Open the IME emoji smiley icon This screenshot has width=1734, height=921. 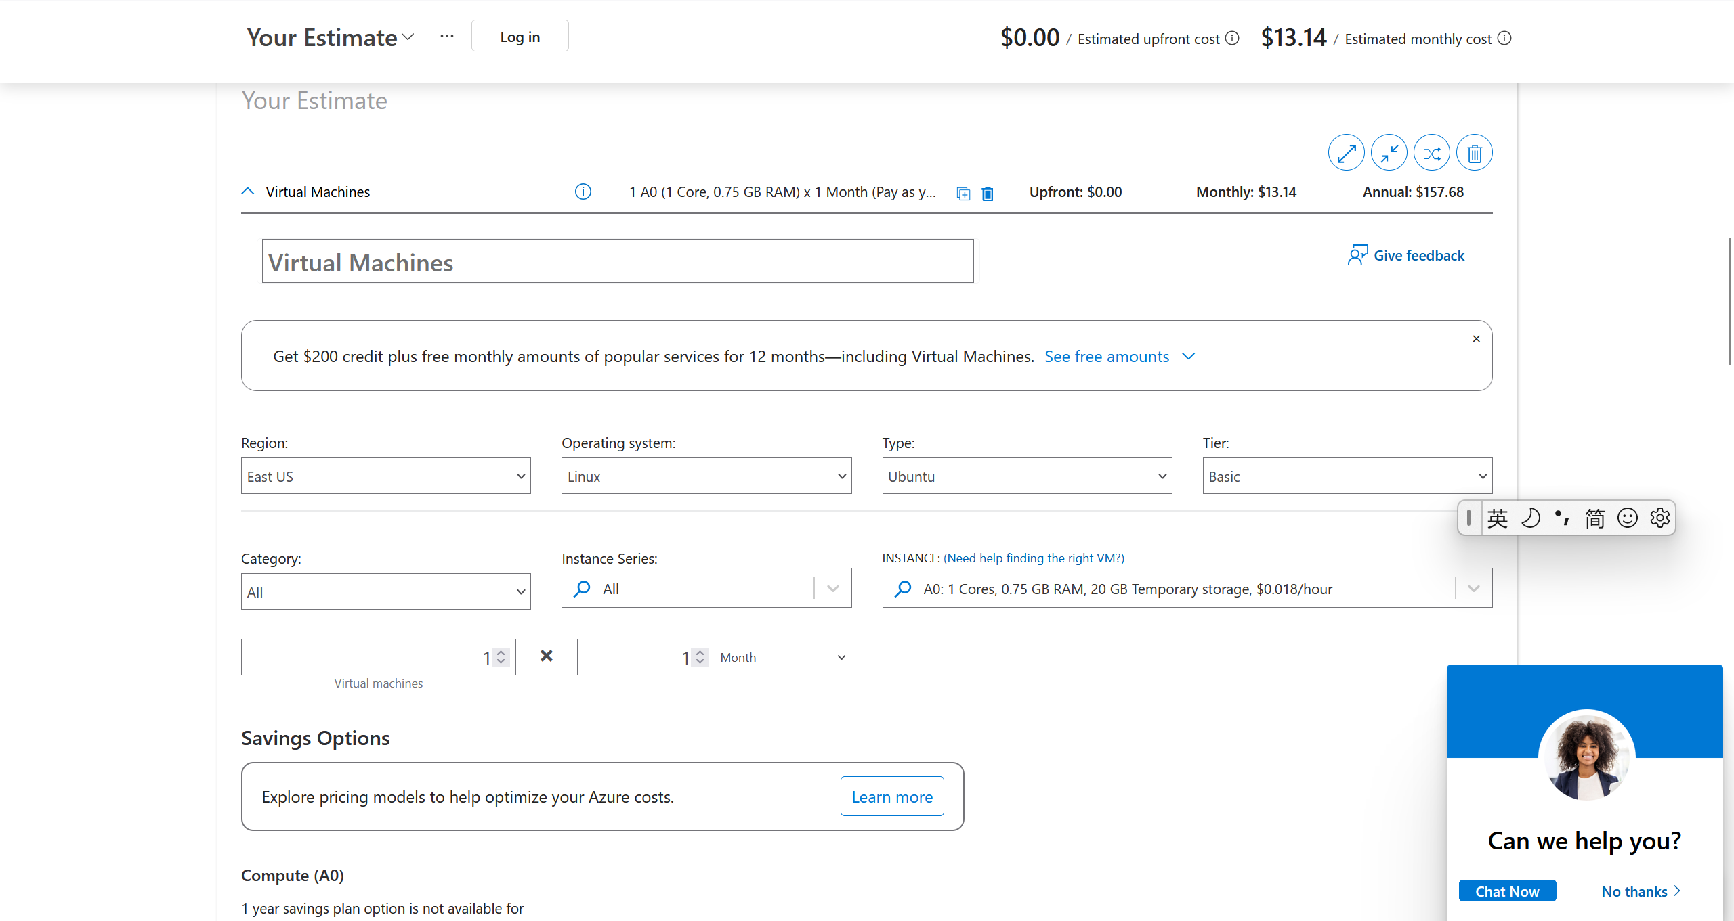1627,518
